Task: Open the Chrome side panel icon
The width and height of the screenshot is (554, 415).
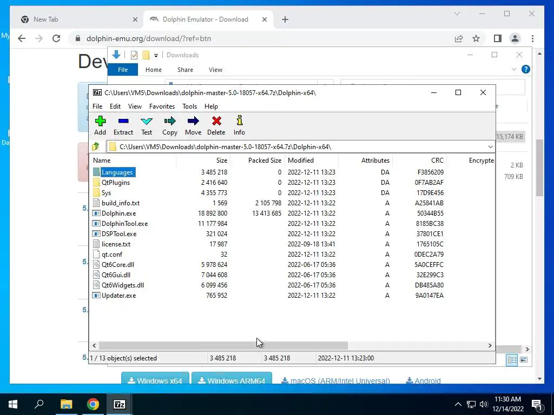Action: [x=498, y=38]
